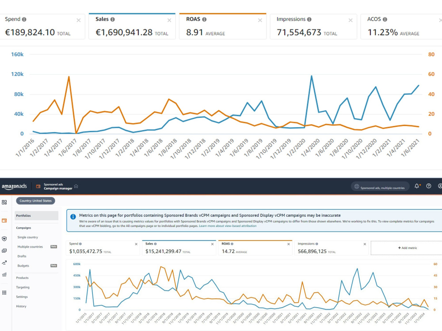Image resolution: width=442 pixels, height=331 pixels.
Task: Click the Multiple countries campaigns item
Action: click(30, 247)
